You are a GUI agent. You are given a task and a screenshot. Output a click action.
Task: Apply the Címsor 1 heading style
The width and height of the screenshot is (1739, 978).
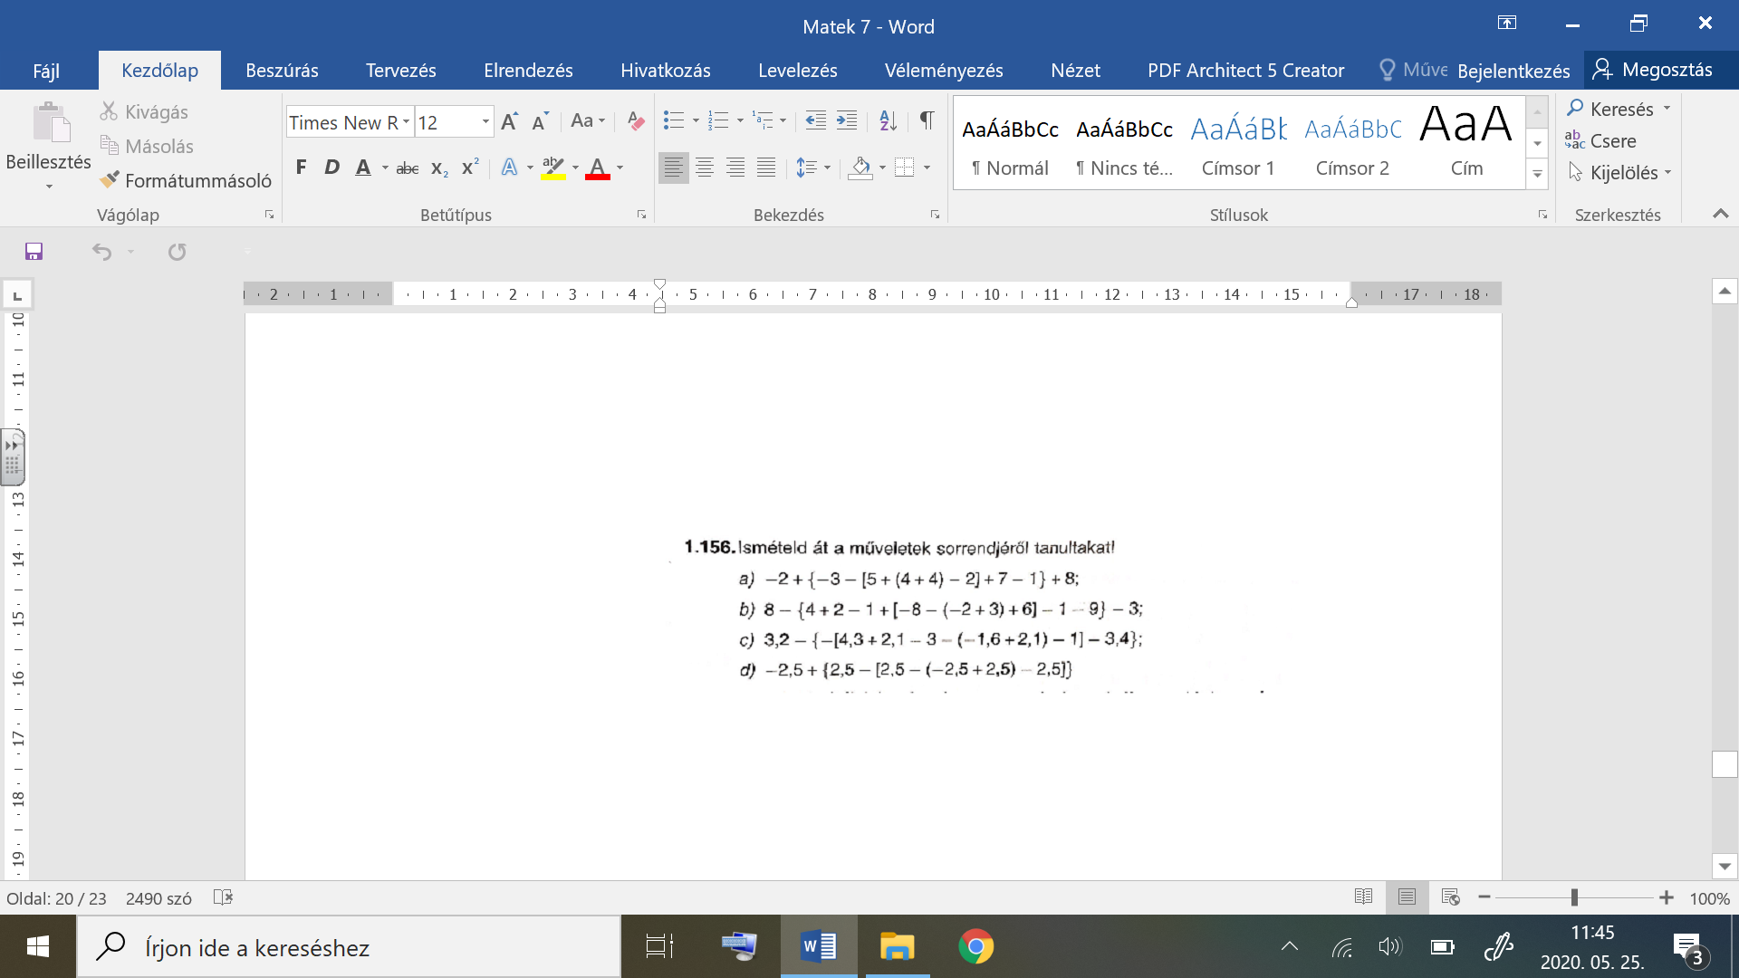[x=1237, y=143]
